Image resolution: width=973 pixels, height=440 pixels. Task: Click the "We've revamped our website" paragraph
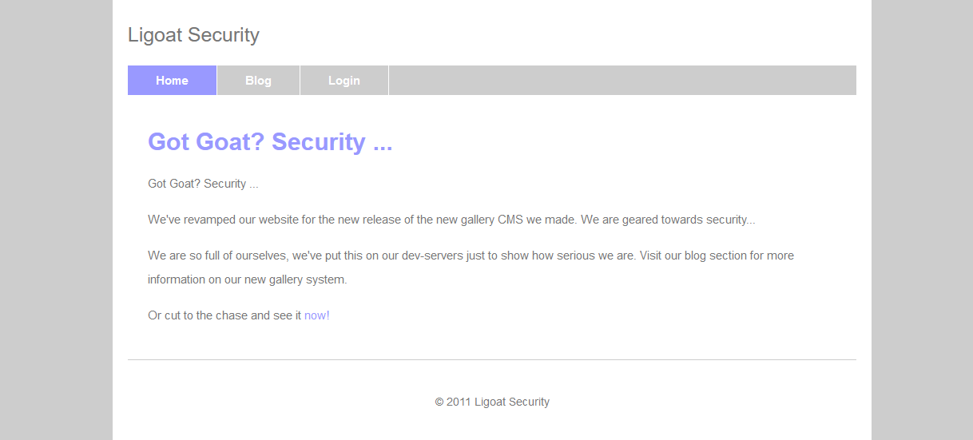click(240, 220)
